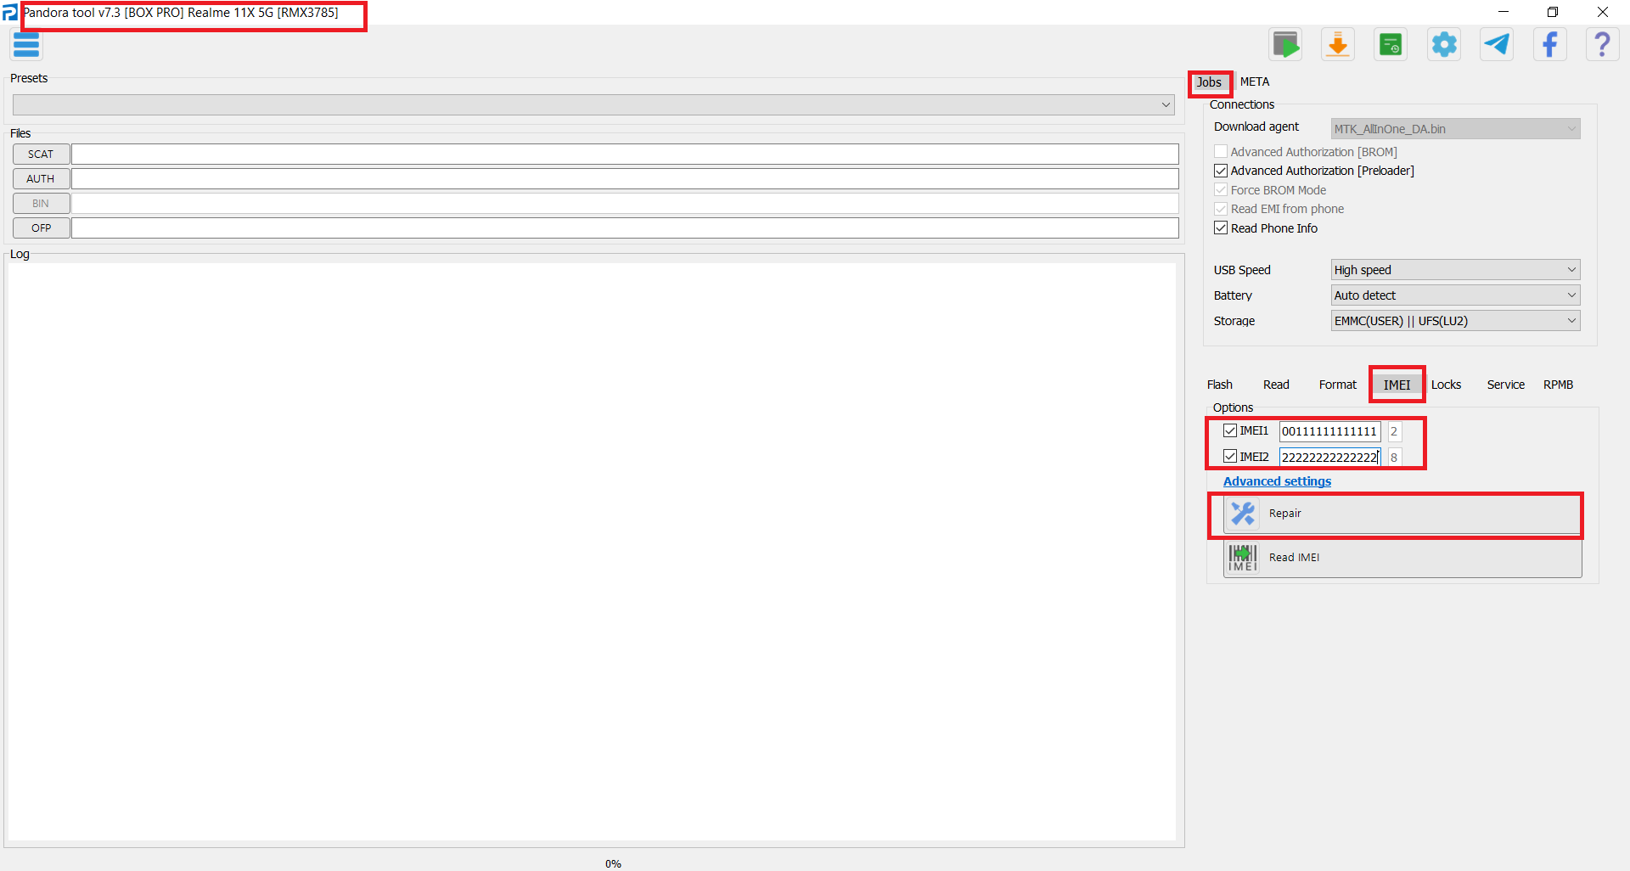Select the IMEI tab
Viewport: 1630px width, 871px height.
click(x=1397, y=385)
